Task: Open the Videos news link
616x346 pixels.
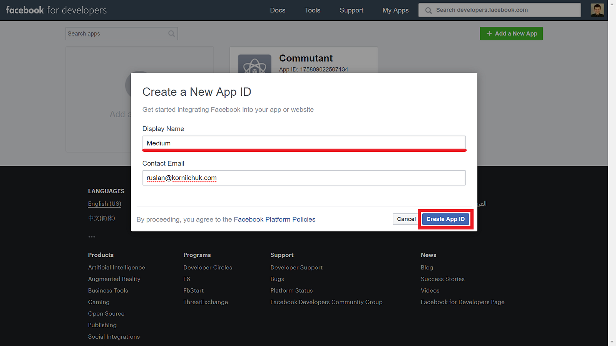Action: point(430,291)
